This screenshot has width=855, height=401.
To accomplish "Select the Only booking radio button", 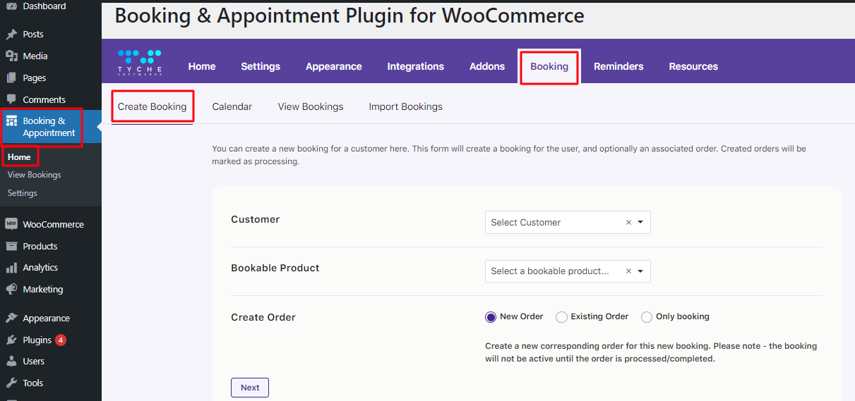I will coord(647,317).
